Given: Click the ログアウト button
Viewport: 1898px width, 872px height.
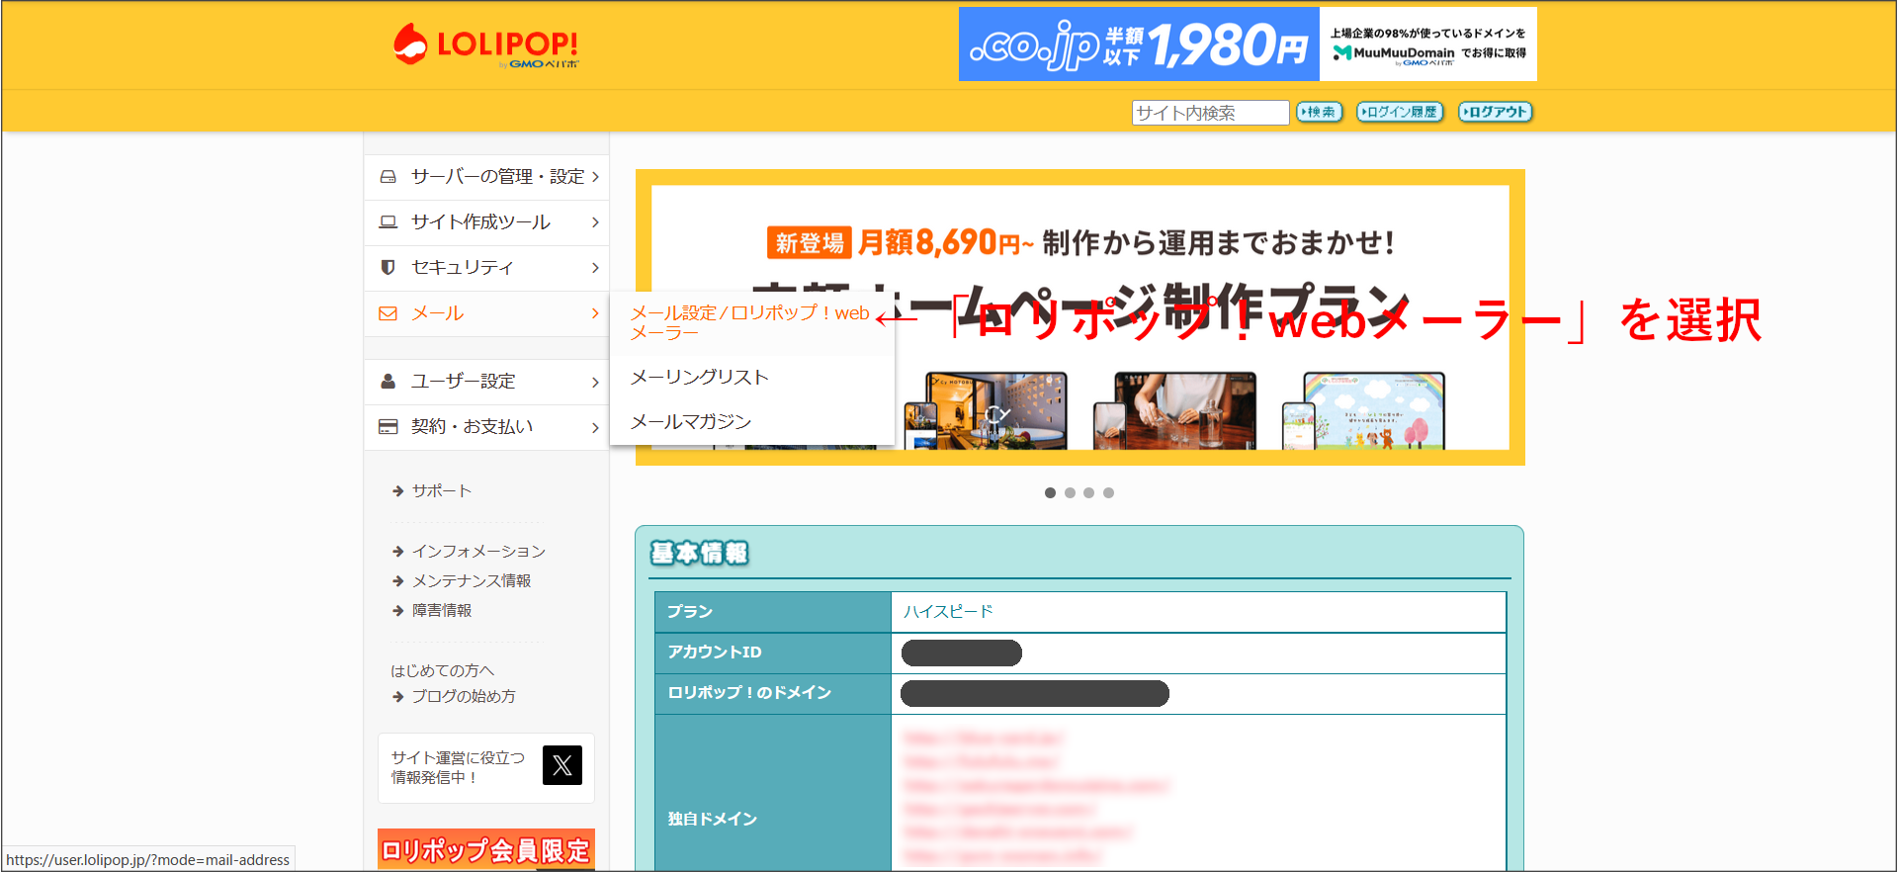Looking at the screenshot, I should click(x=1495, y=112).
